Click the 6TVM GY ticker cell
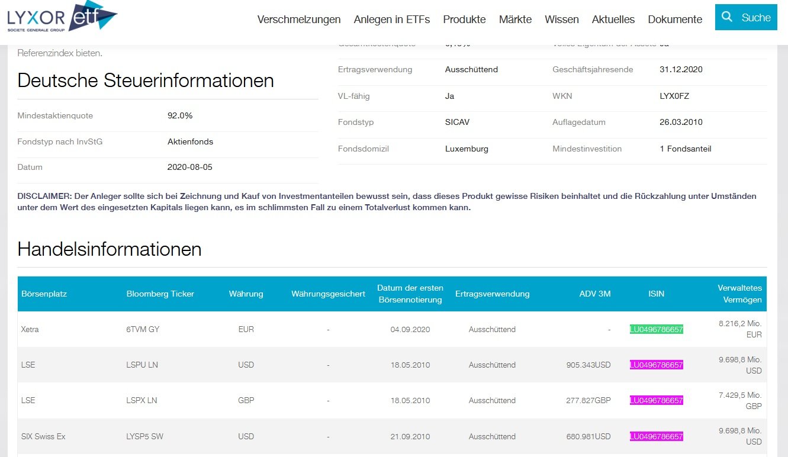Image resolution: width=788 pixels, height=457 pixels. (x=143, y=330)
